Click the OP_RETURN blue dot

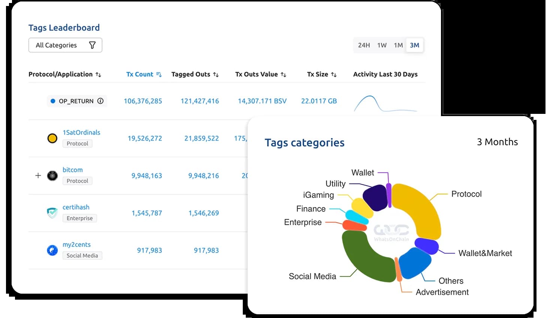pyautogui.click(x=53, y=101)
